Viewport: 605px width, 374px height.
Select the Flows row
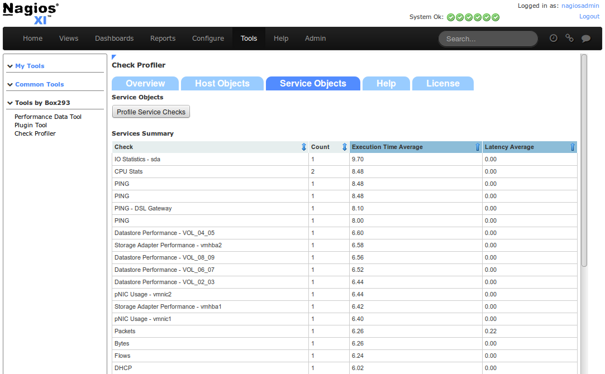pos(345,356)
